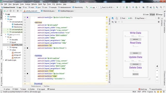Open the Profiler tool window

click(31, 89)
